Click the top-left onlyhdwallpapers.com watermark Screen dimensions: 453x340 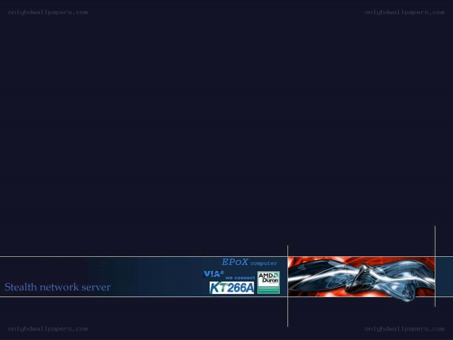tap(48, 12)
